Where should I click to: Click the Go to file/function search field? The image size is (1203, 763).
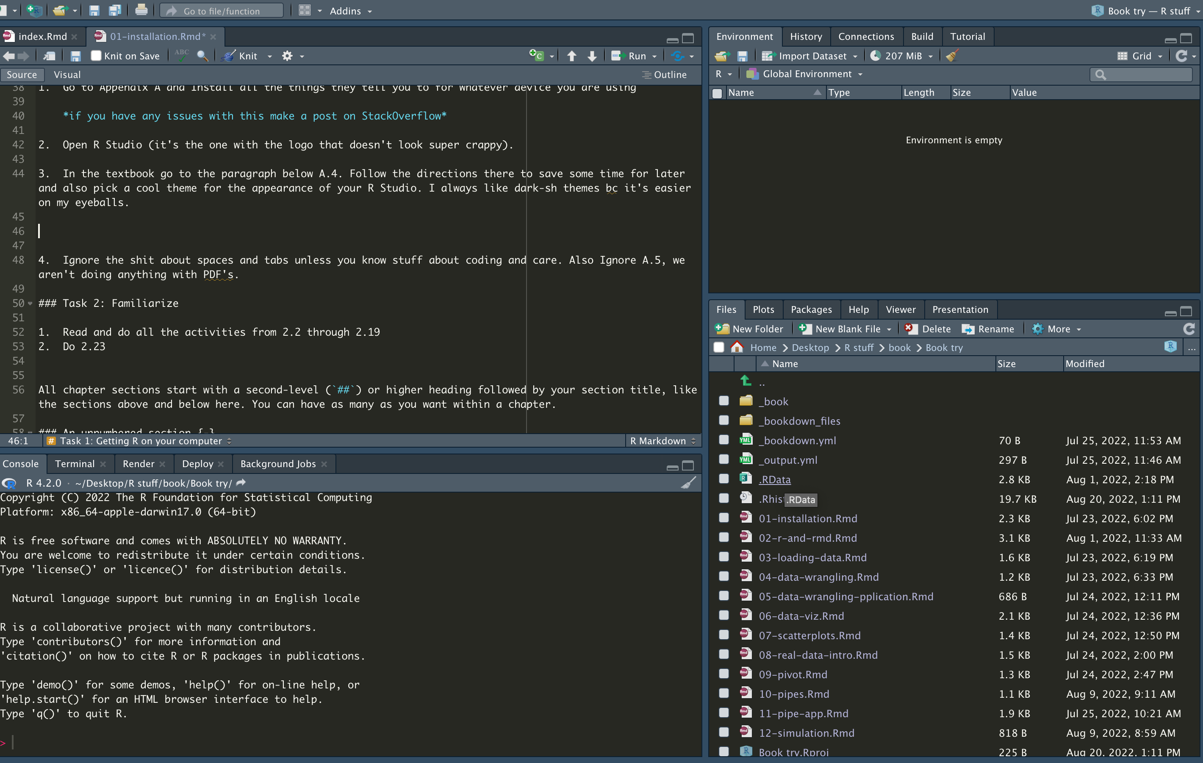[222, 11]
